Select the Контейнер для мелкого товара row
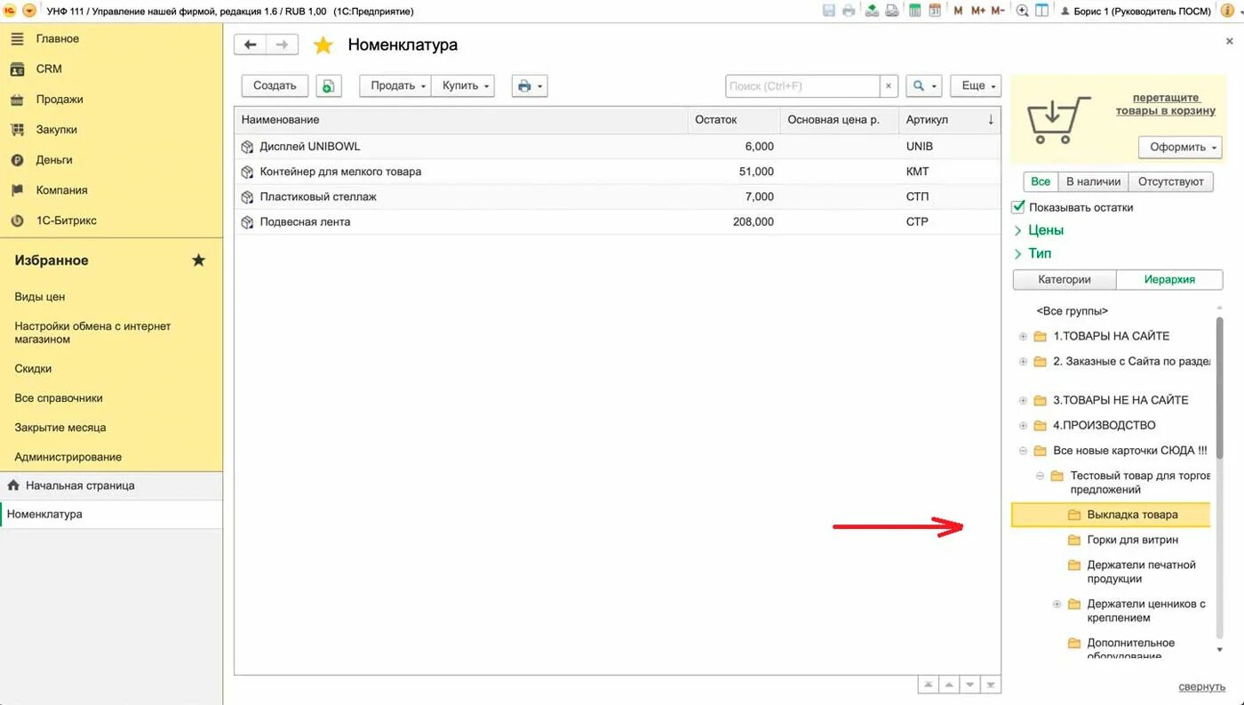This screenshot has width=1244, height=705. coord(618,172)
